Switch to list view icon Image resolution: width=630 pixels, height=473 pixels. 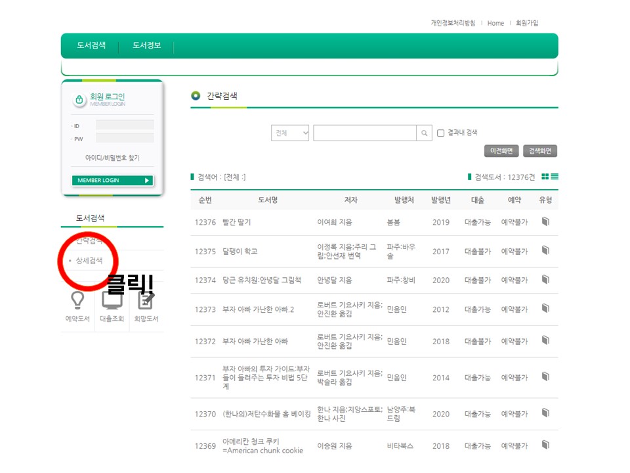click(x=555, y=177)
